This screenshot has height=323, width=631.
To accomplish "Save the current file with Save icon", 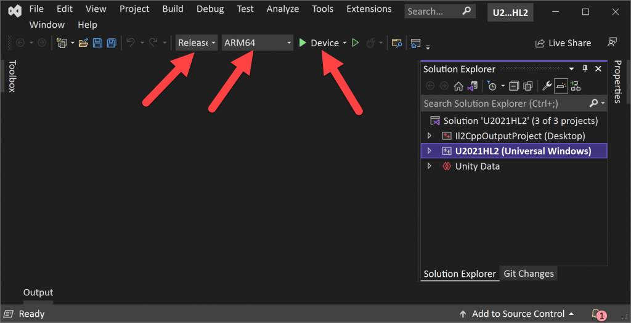I will click(97, 43).
